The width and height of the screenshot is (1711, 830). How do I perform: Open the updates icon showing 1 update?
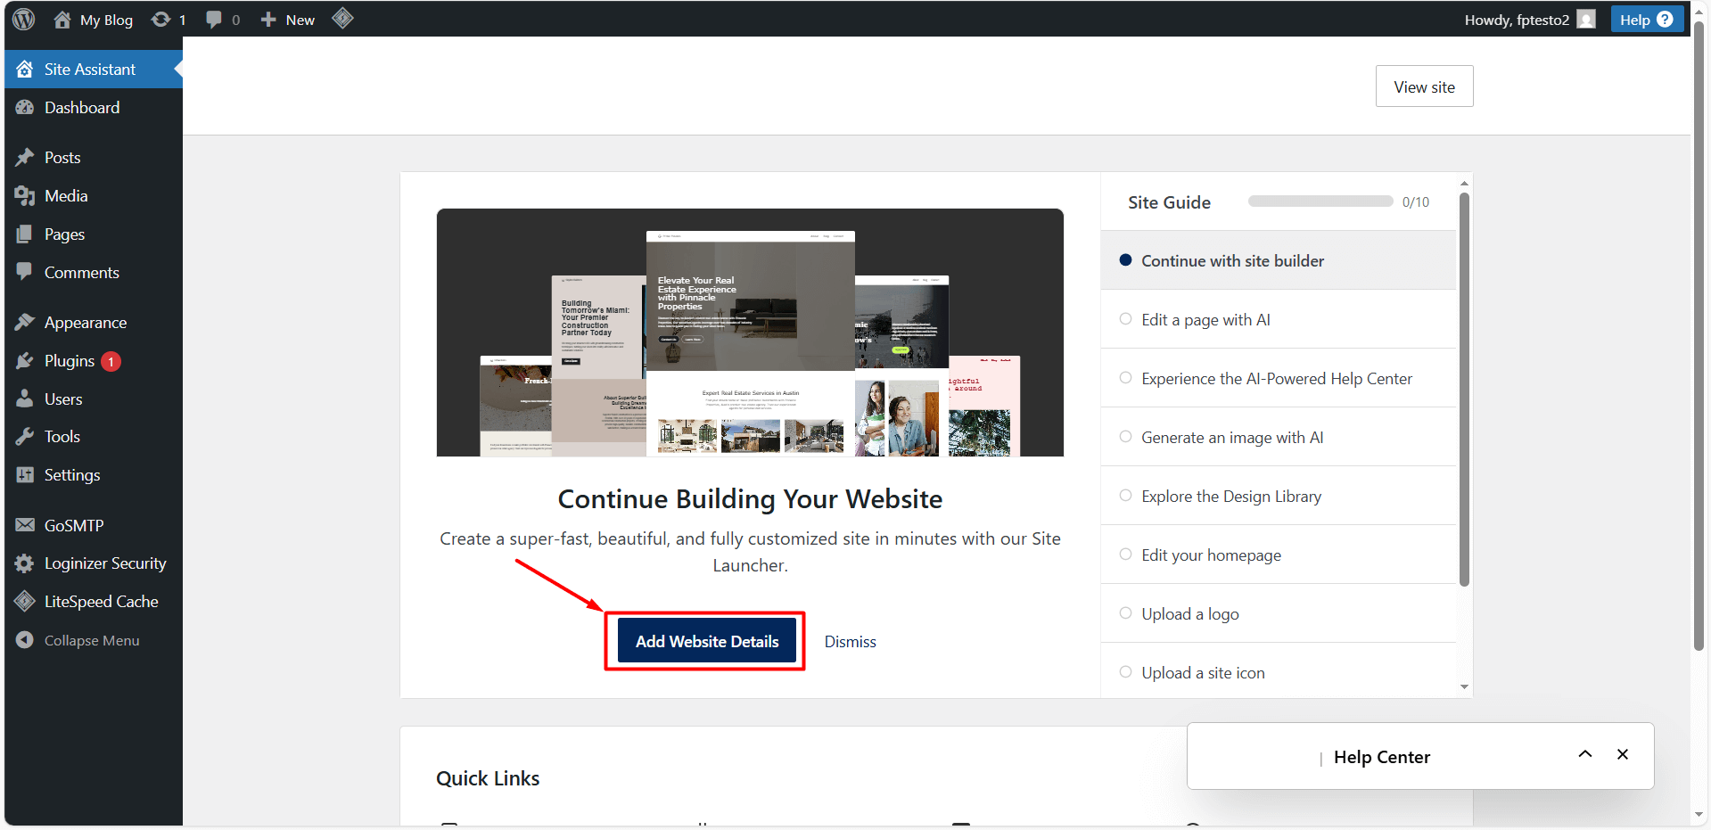click(x=168, y=19)
